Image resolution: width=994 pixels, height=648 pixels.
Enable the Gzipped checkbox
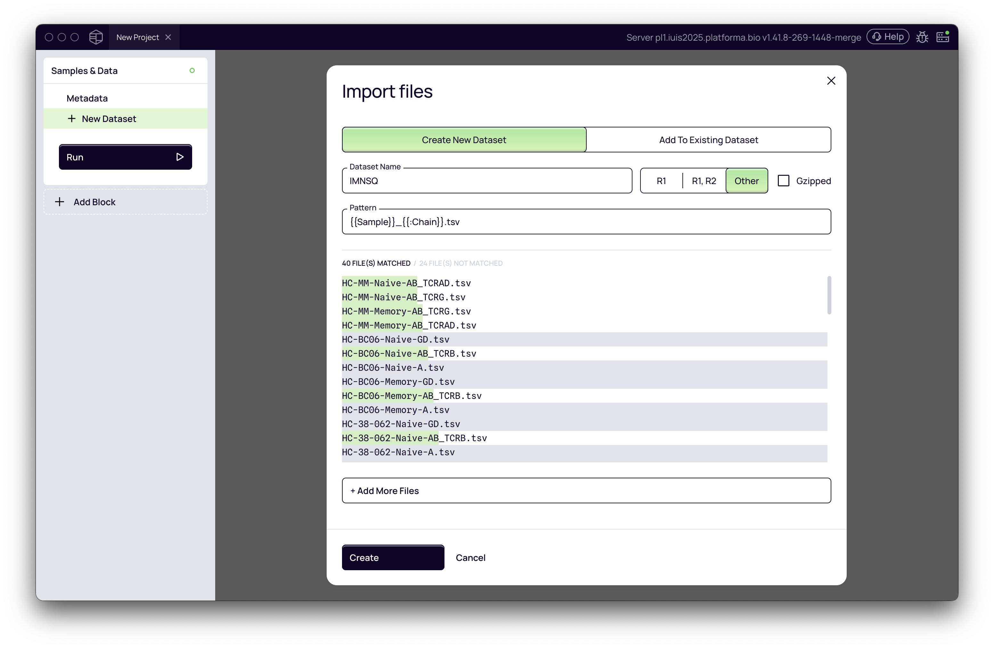click(783, 181)
